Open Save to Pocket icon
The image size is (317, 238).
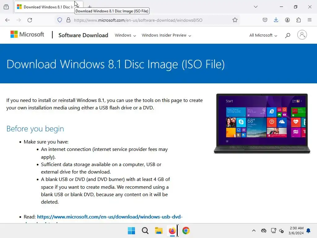(265, 20)
